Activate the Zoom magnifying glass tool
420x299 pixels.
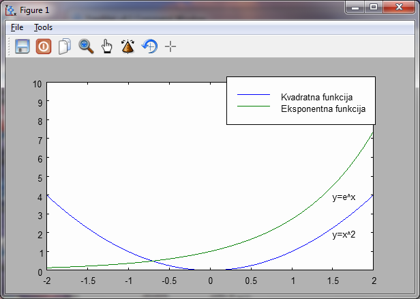(86, 46)
